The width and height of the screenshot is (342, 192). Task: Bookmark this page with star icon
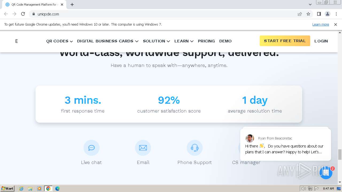click(x=308, y=14)
